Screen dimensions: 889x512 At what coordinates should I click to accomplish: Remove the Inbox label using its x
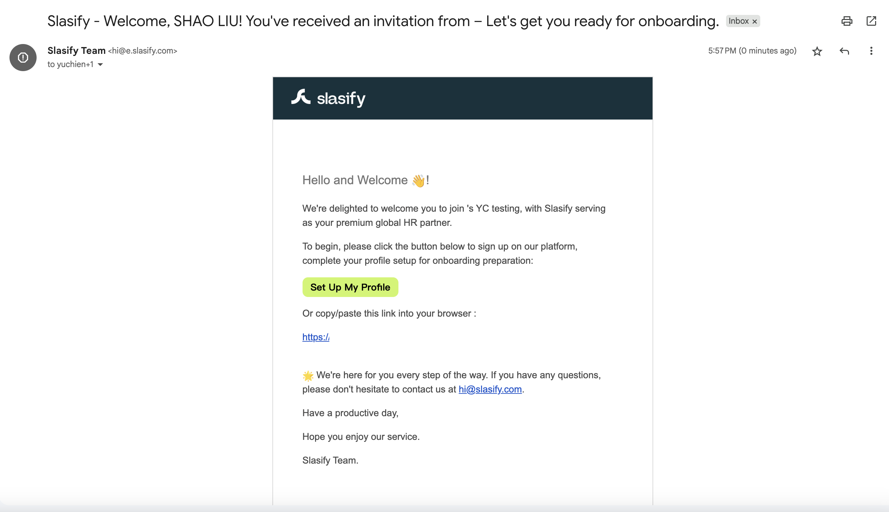coord(754,21)
